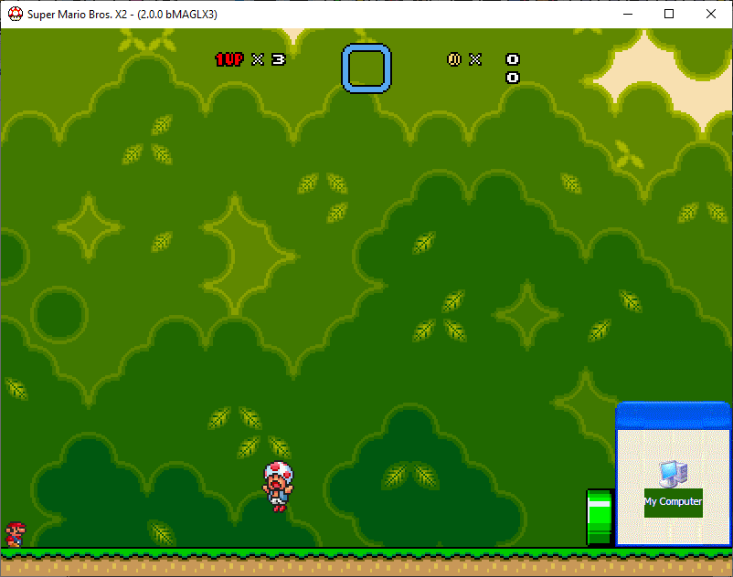This screenshot has width=733, height=577.
Task: Click the green warp pipe
Action: (x=600, y=517)
